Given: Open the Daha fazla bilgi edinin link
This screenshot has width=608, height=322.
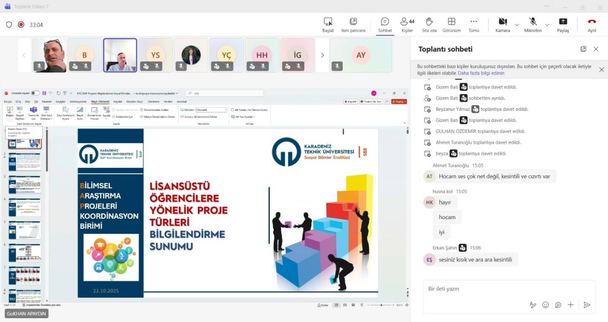Looking at the screenshot, I should tap(481, 73).
